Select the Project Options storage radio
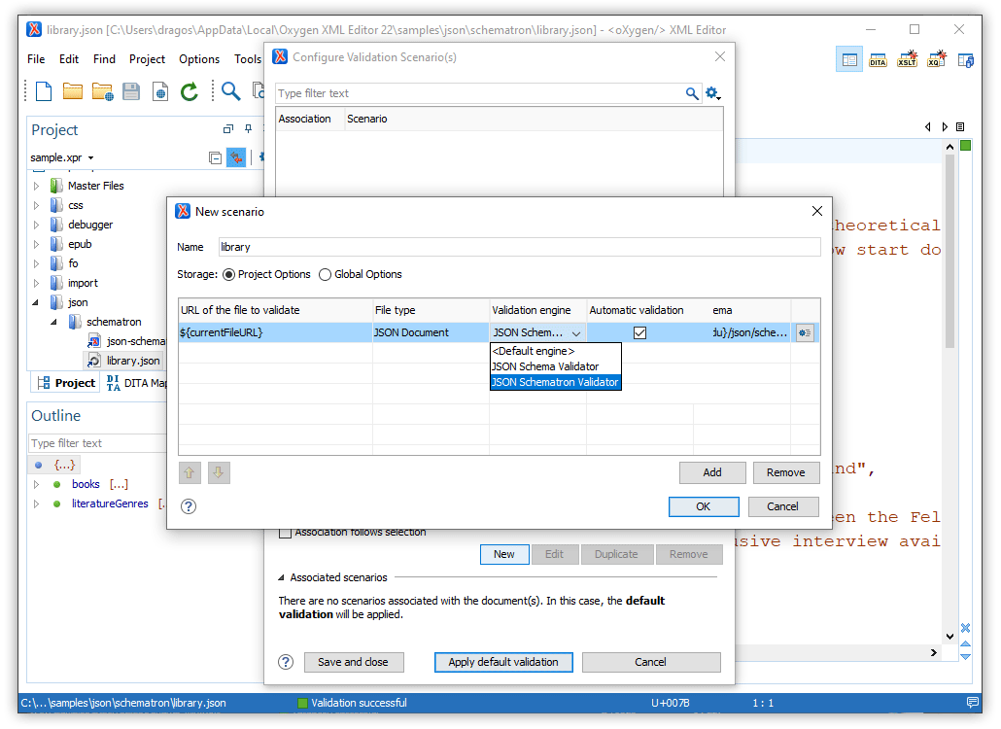The width and height of the screenshot is (1001, 729). click(x=228, y=274)
